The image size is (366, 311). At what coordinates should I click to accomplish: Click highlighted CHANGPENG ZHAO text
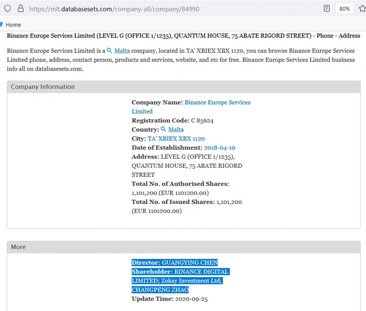coord(160,290)
